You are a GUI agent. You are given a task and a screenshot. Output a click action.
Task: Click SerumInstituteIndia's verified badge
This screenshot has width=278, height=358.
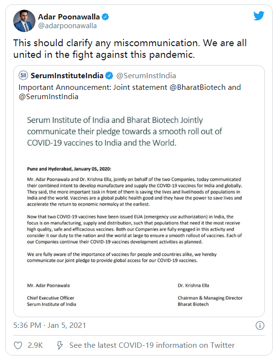pos(109,76)
